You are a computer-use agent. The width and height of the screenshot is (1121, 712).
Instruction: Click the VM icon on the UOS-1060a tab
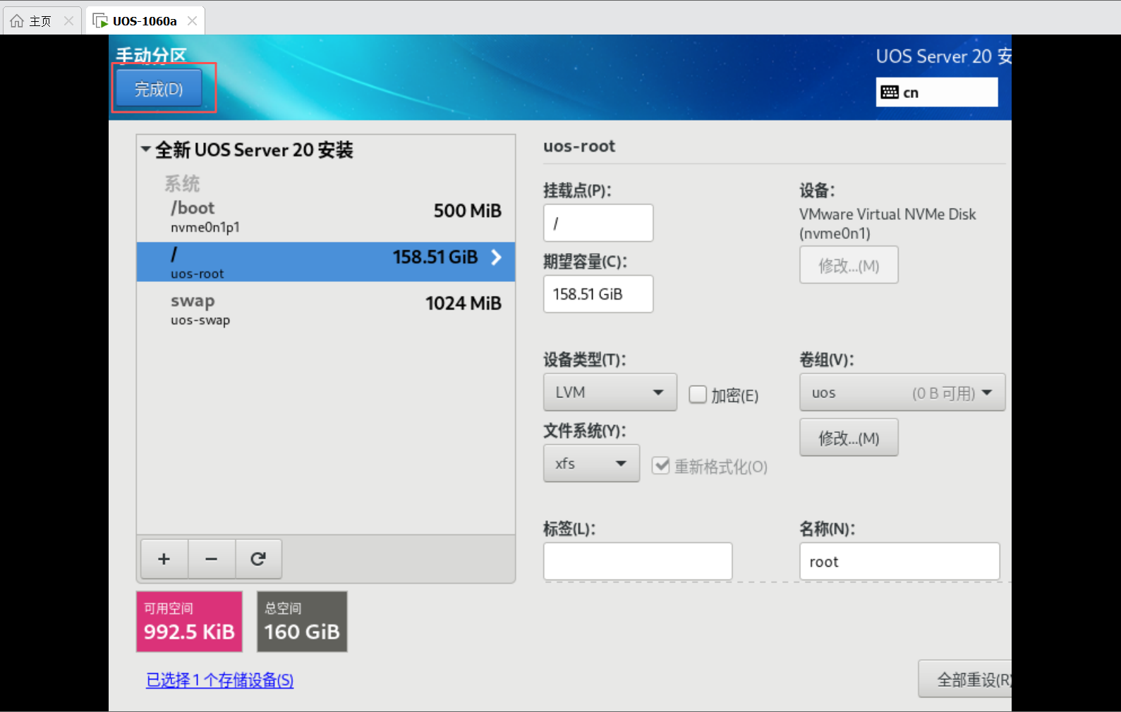100,21
